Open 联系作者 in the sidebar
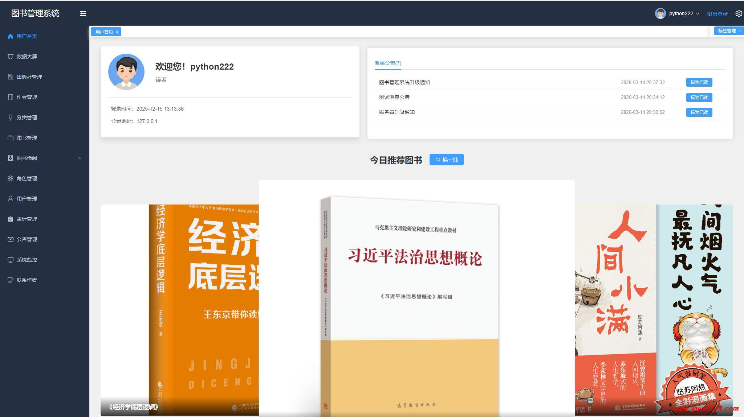 click(x=27, y=280)
